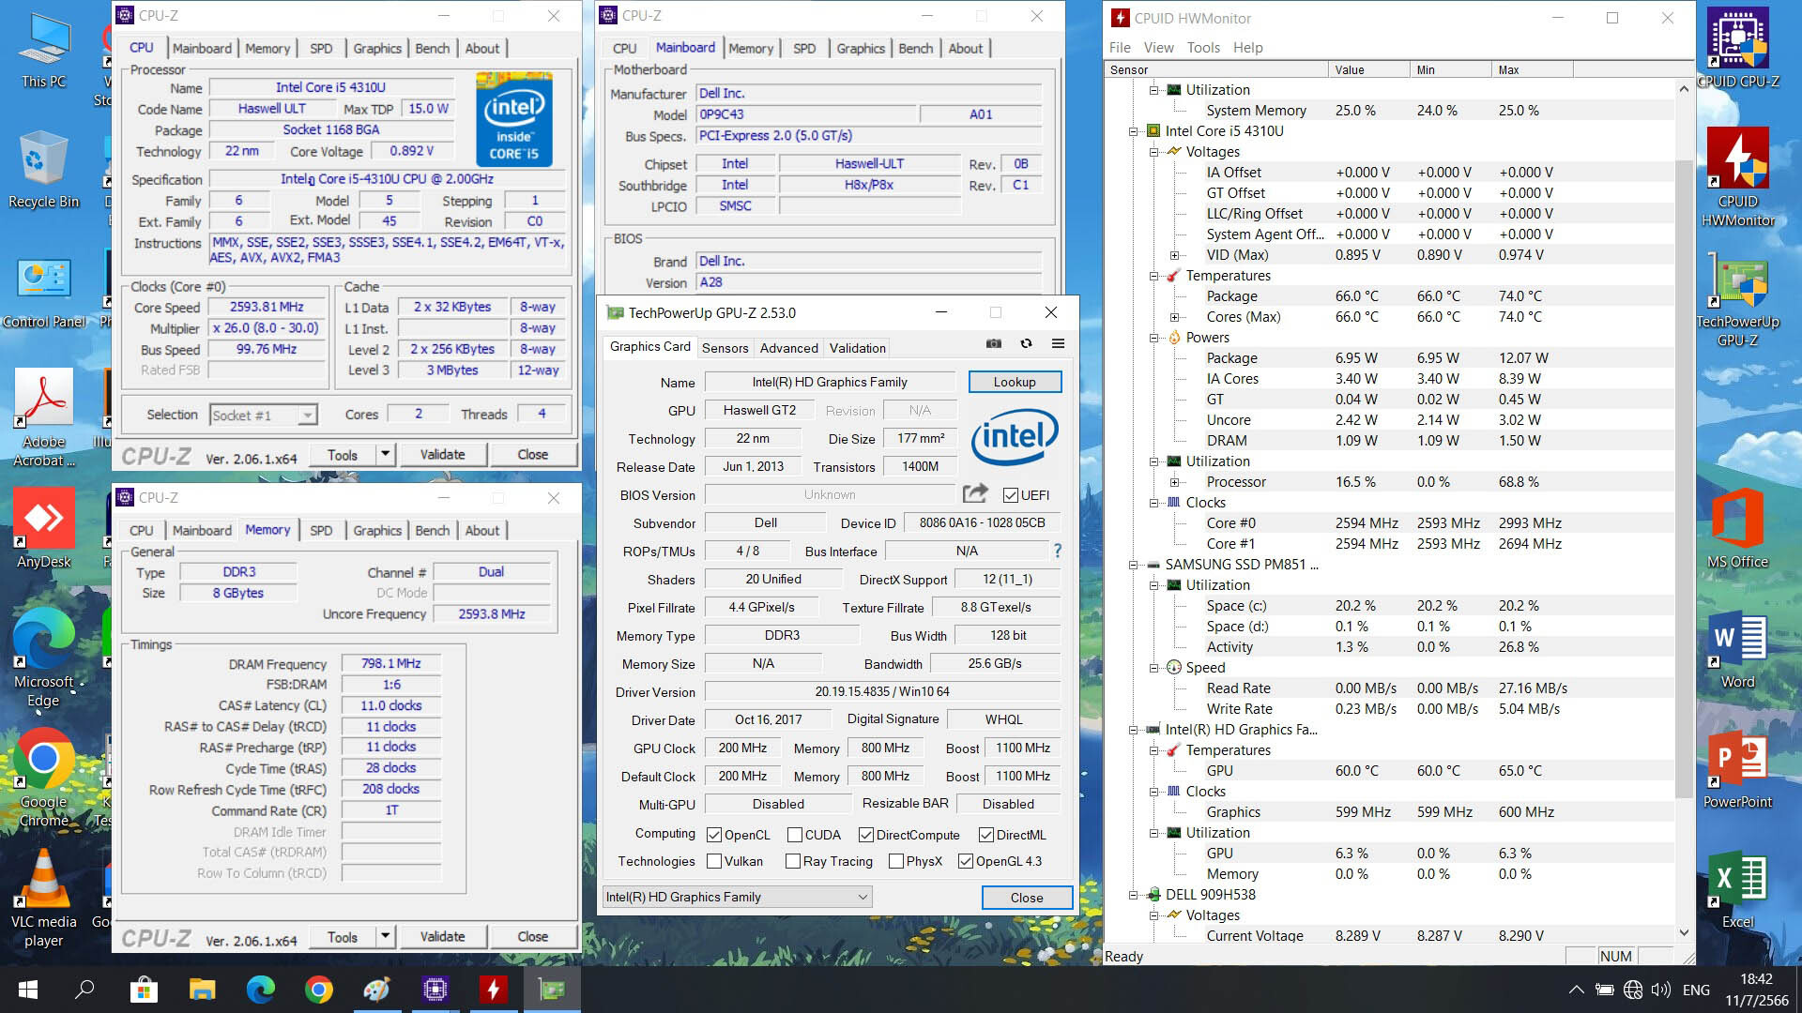Open TechPowerUp GPU-Z desktop shortcut
Image resolution: width=1802 pixels, height=1013 pixels.
(x=1738, y=300)
